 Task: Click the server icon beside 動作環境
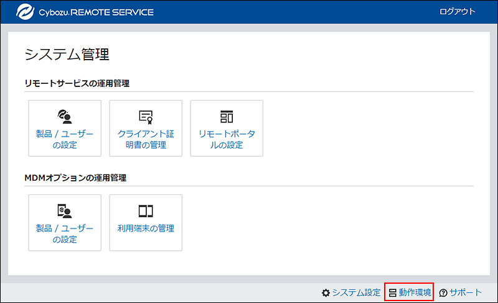[x=392, y=292]
